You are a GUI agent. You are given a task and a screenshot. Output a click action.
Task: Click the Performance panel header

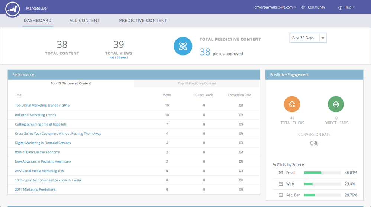134,74
